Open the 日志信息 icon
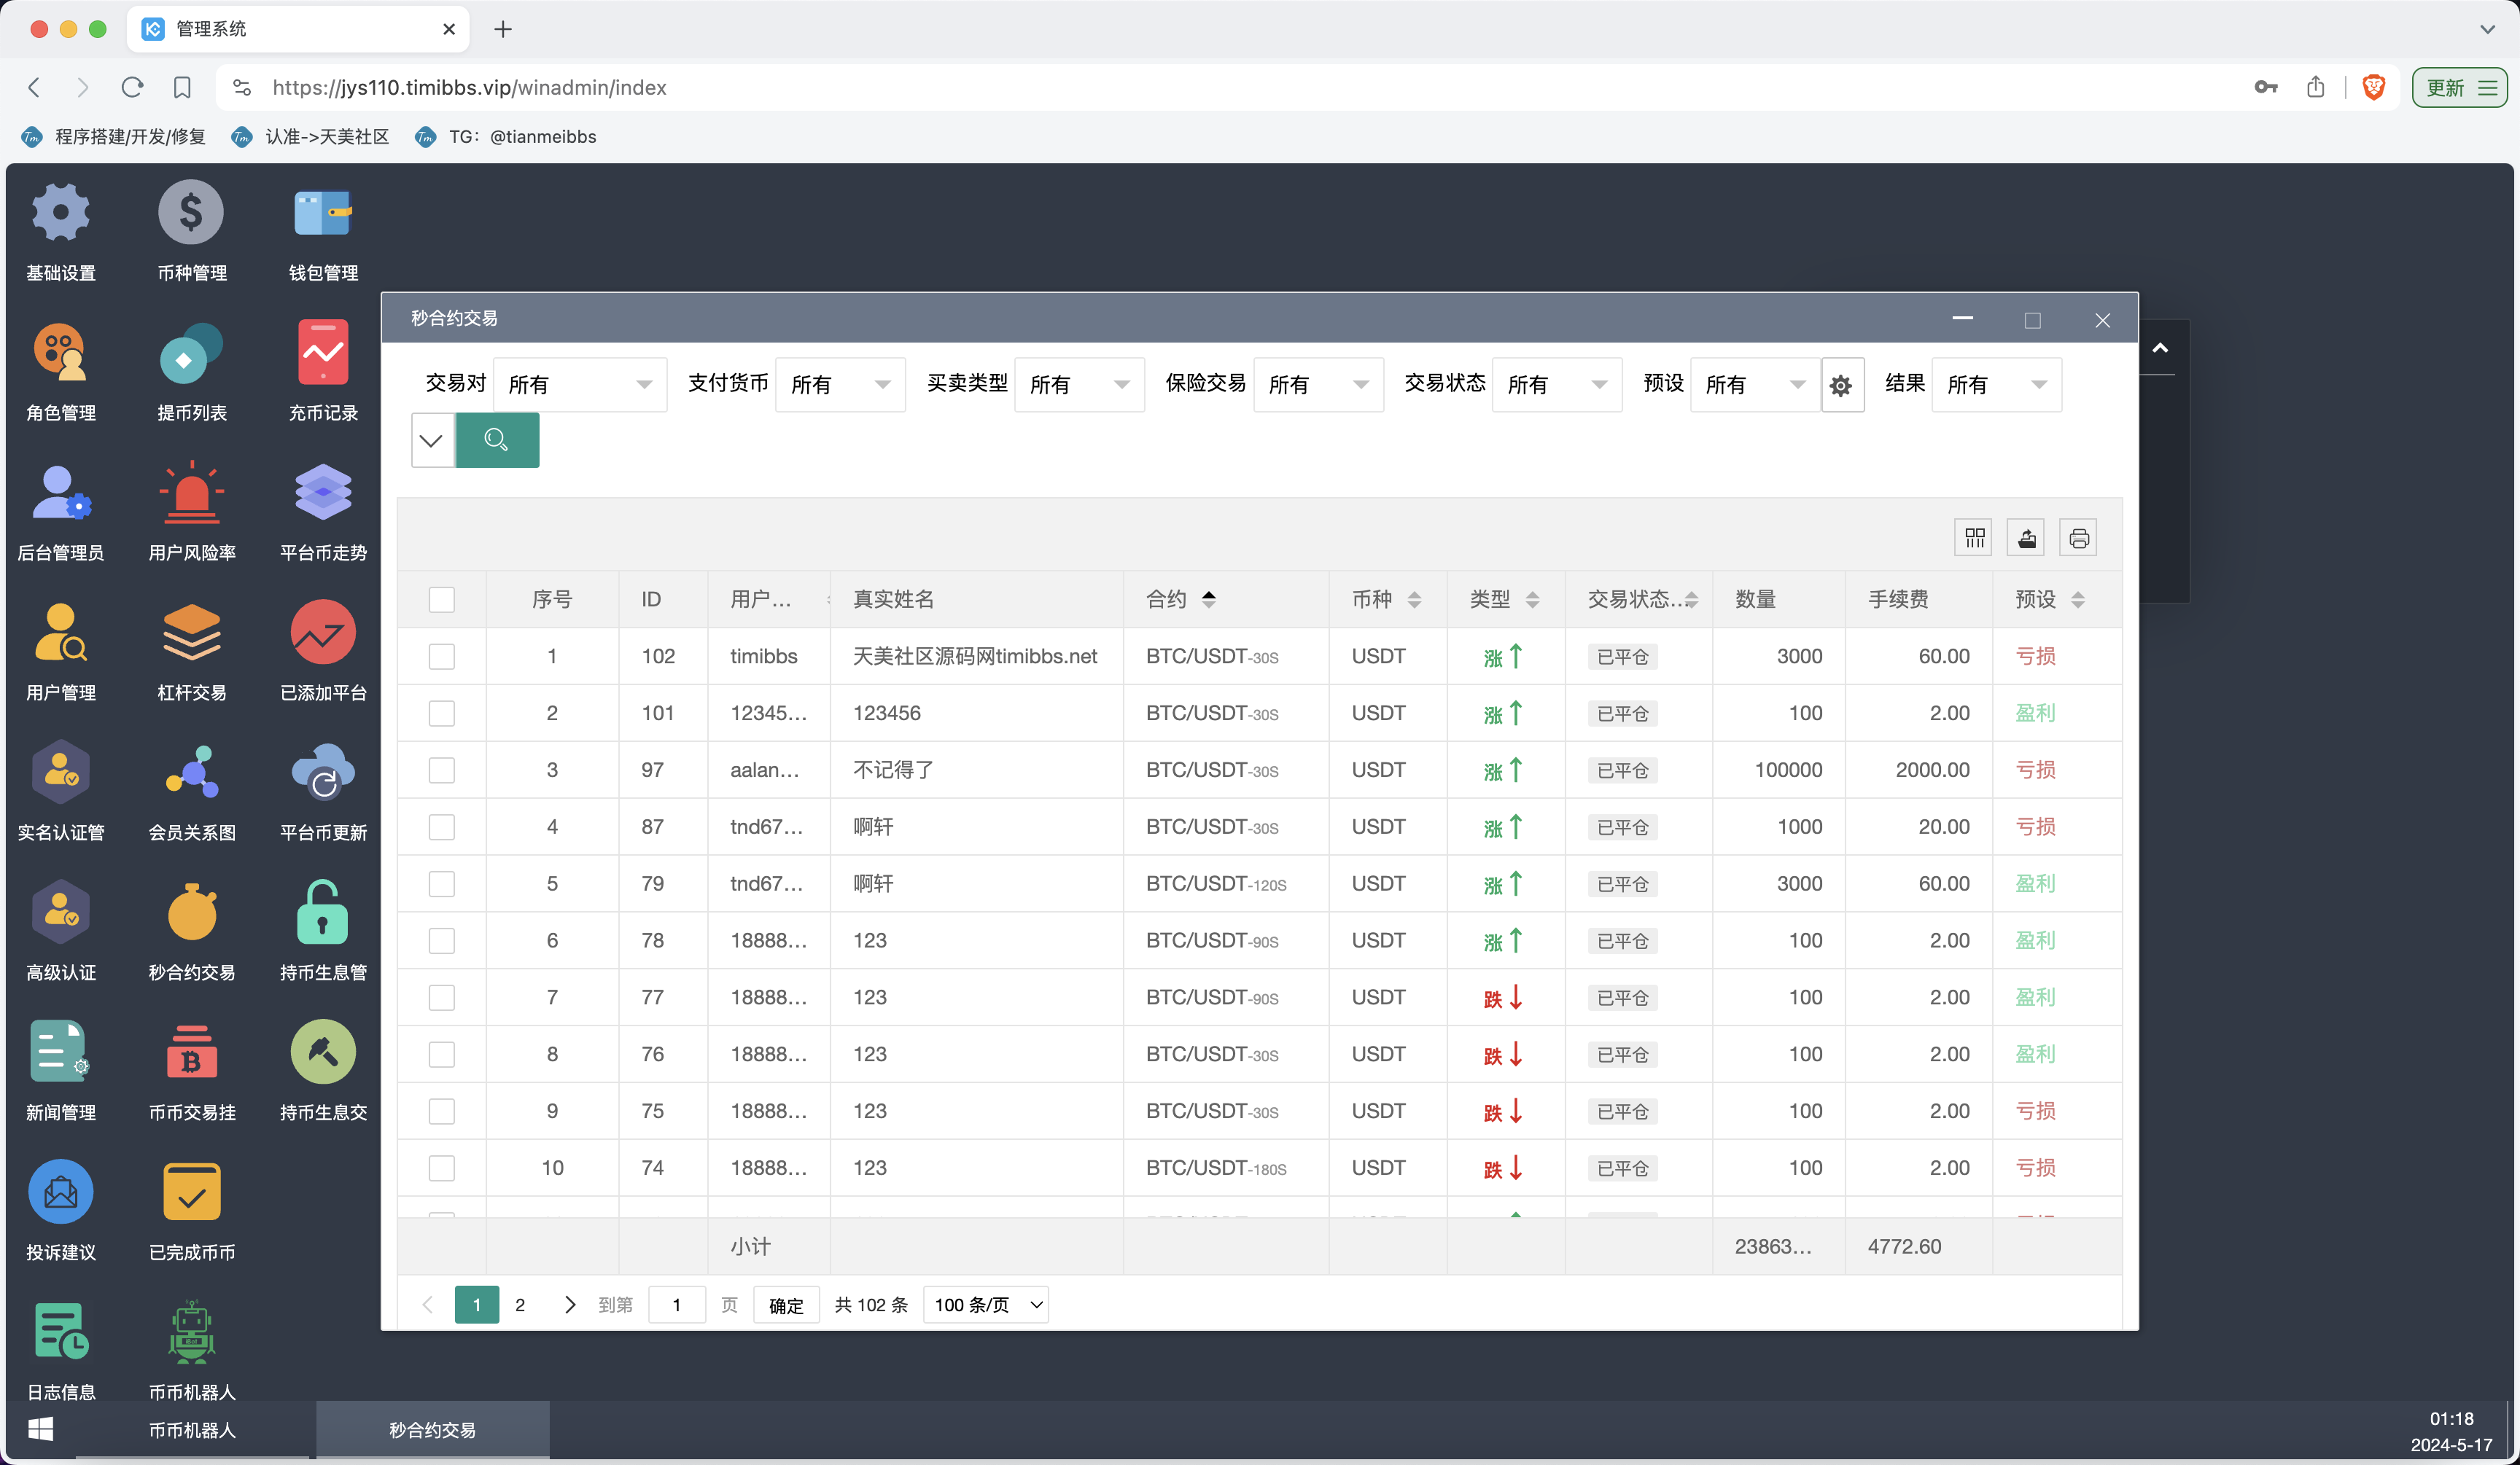Image resolution: width=2520 pixels, height=1465 pixels. coord(61,1331)
